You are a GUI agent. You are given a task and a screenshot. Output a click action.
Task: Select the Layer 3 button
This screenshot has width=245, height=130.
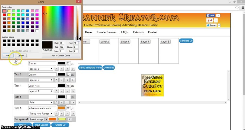coord(125,42)
